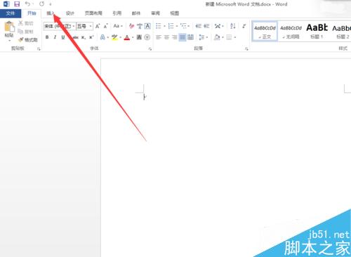Sort the selected text alphabetically
Image resolution: width=351 pixels, height=257 pixels.
(x=233, y=26)
